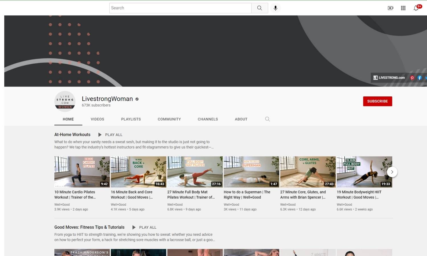Image resolution: width=427 pixels, height=256 pixels.
Task: Click the LivestrongWoman channel avatar
Action: coord(65,101)
